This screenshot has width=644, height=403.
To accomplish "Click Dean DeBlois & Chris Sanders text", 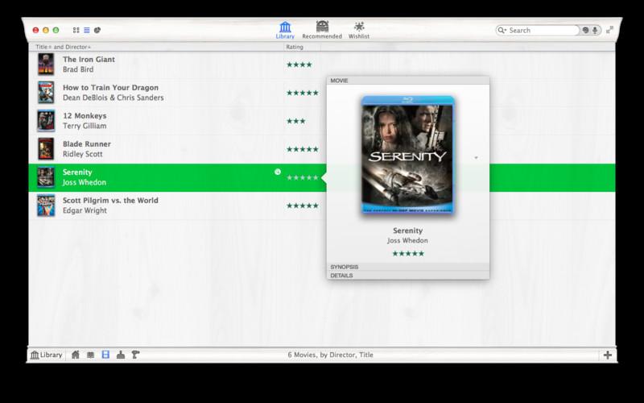I will coord(114,98).
